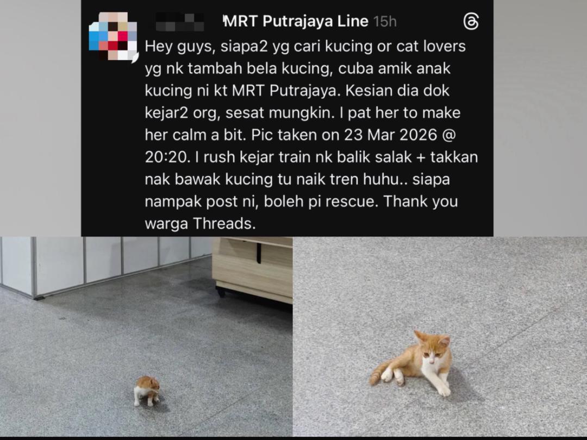The image size is (587, 440).
Task: Open the MRT Putrajaya Line topic tag
Action: (296, 21)
